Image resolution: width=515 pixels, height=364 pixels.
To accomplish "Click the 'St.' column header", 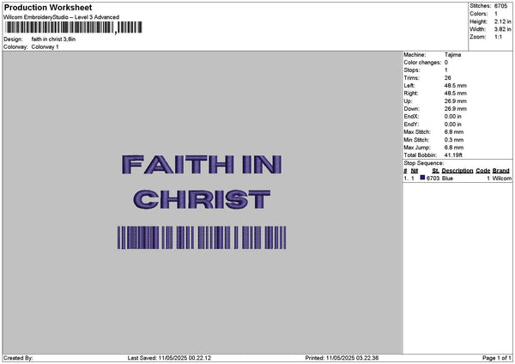I will click(435, 171).
